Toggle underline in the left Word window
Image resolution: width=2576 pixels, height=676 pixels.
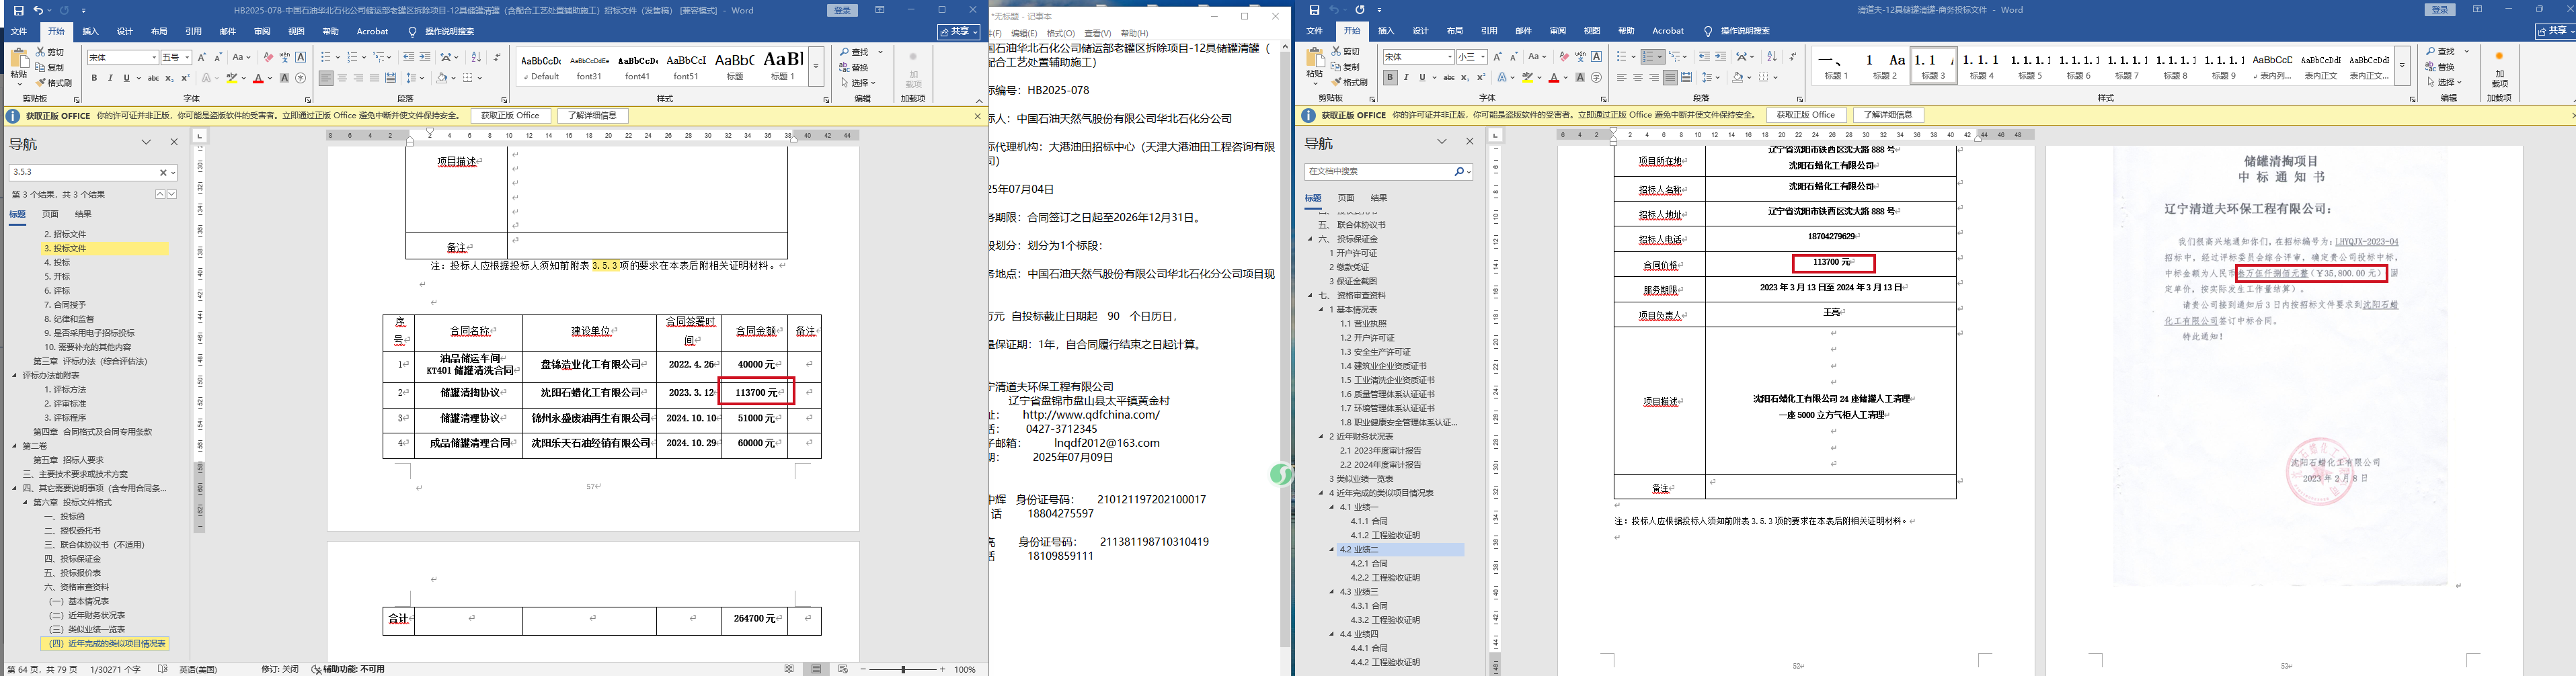click(x=126, y=78)
